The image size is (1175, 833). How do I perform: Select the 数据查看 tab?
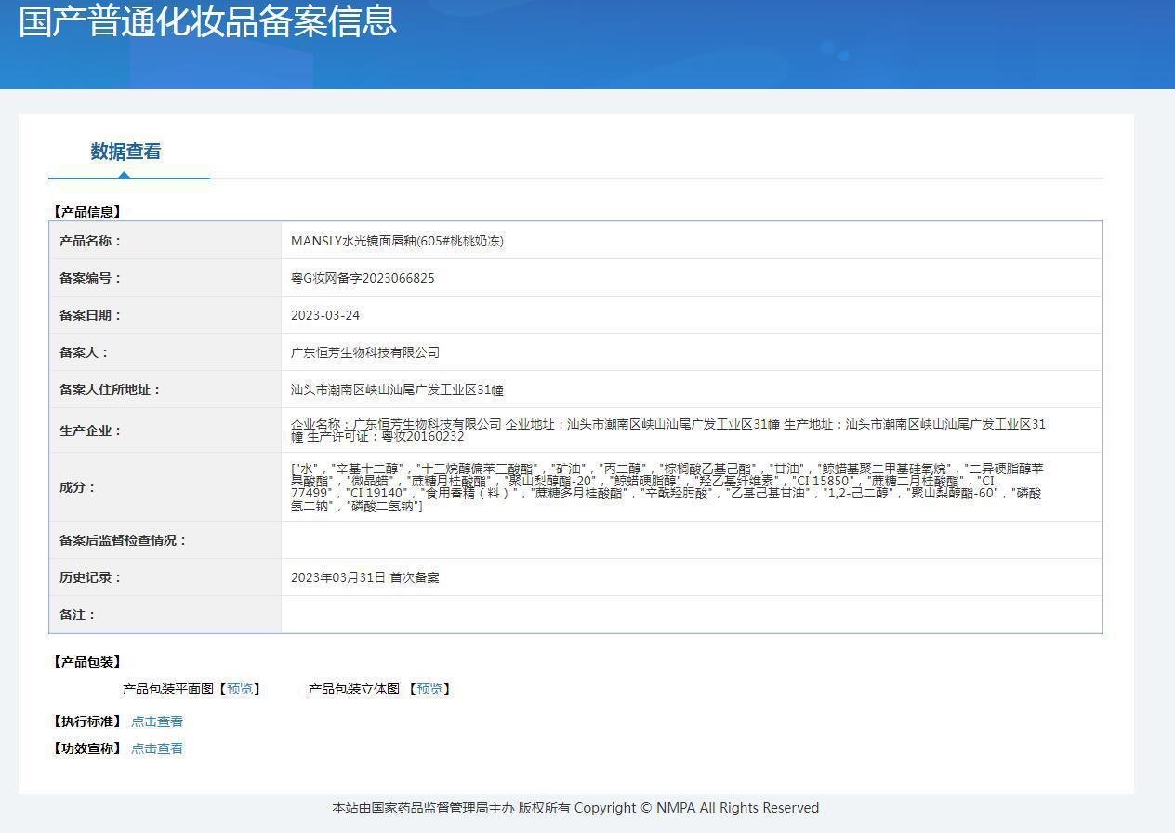pos(125,152)
